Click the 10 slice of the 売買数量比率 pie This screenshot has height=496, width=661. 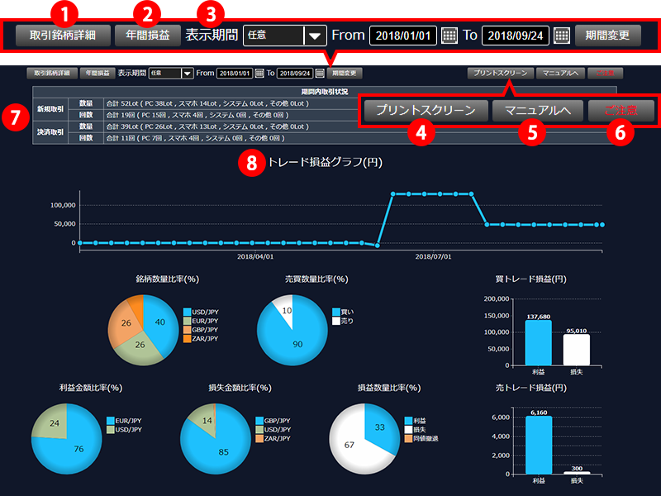coord(286,311)
